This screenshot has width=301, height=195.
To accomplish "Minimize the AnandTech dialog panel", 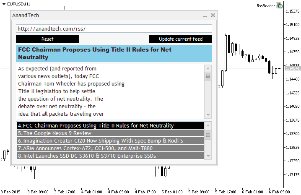I will click(205, 16).
